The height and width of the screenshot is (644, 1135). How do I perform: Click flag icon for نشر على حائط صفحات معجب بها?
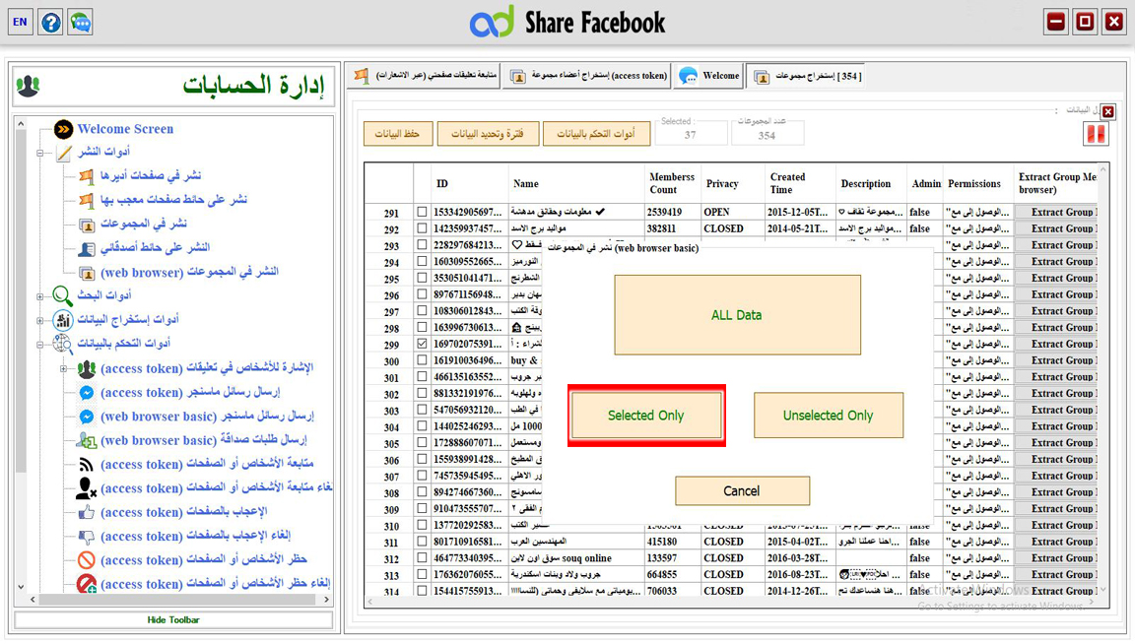point(87,200)
